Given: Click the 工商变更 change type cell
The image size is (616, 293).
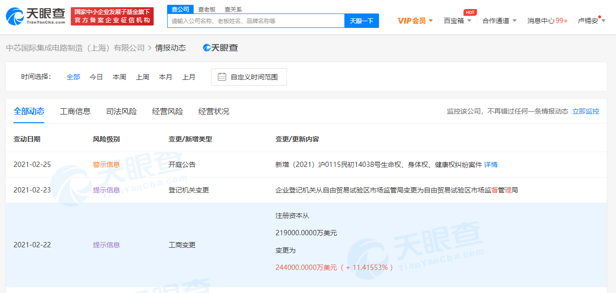Looking at the screenshot, I should [182, 245].
